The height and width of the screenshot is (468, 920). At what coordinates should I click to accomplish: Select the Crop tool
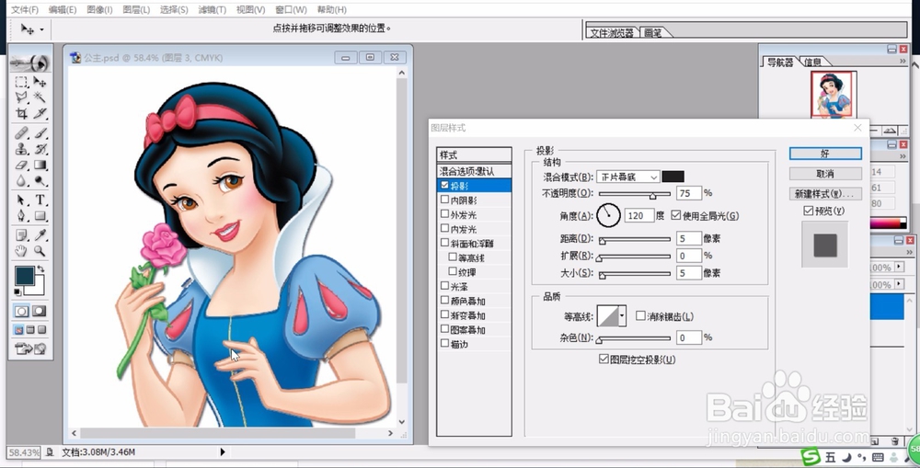click(21, 113)
